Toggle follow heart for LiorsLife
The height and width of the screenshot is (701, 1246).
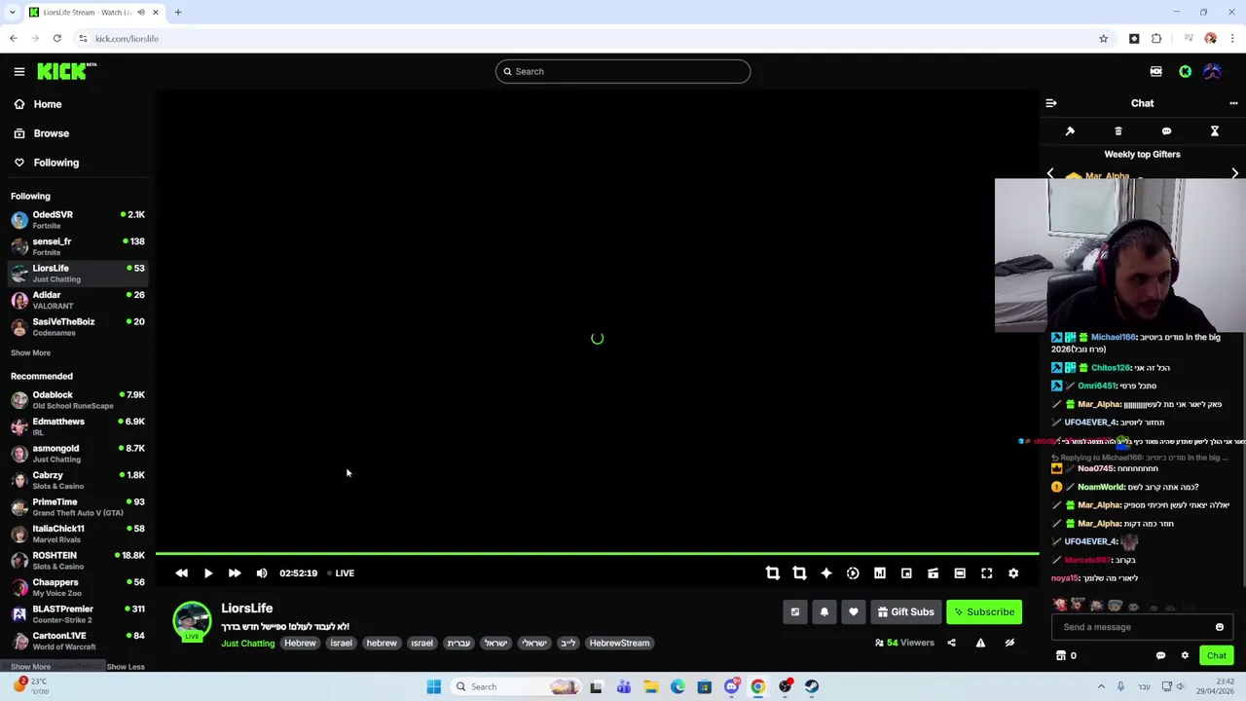coord(854,612)
